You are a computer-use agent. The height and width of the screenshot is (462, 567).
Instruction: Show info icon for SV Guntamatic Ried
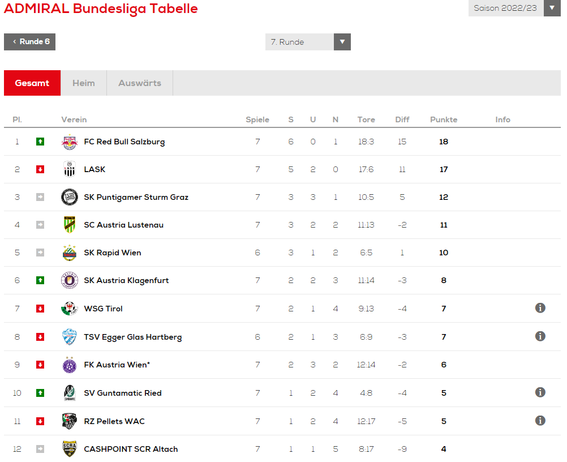(x=540, y=392)
